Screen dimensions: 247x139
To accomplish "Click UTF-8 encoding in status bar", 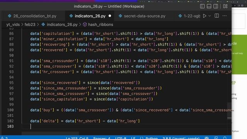I will 120,138.
